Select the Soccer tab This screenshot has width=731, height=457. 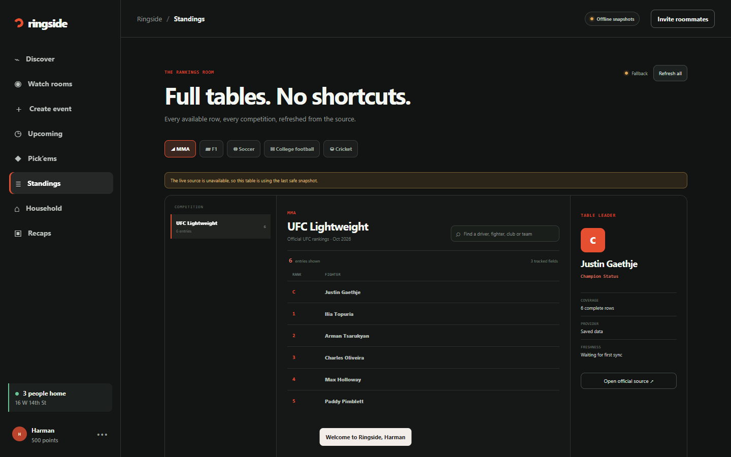click(x=244, y=149)
